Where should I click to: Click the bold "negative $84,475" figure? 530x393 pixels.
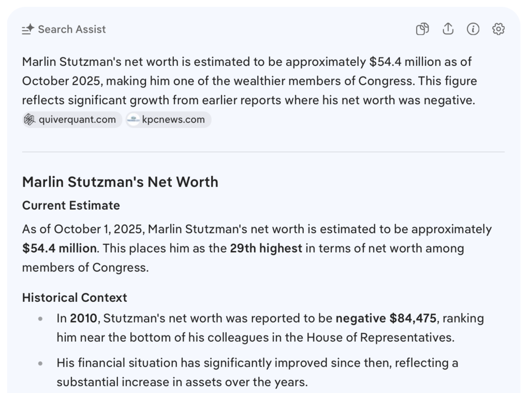[386, 318]
